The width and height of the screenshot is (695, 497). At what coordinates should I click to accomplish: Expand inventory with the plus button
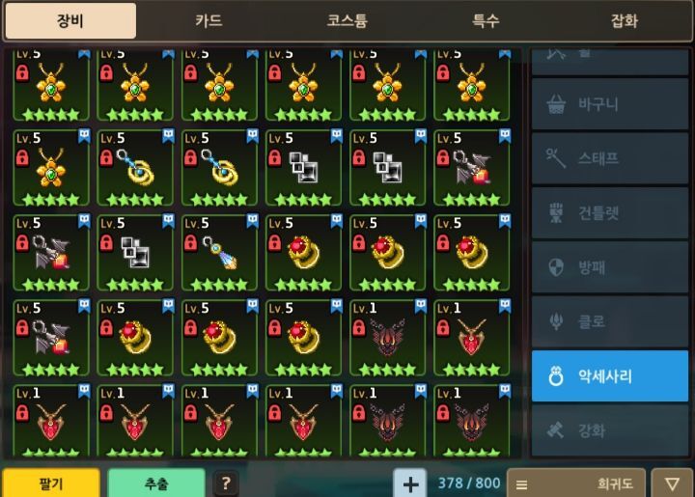[410, 483]
